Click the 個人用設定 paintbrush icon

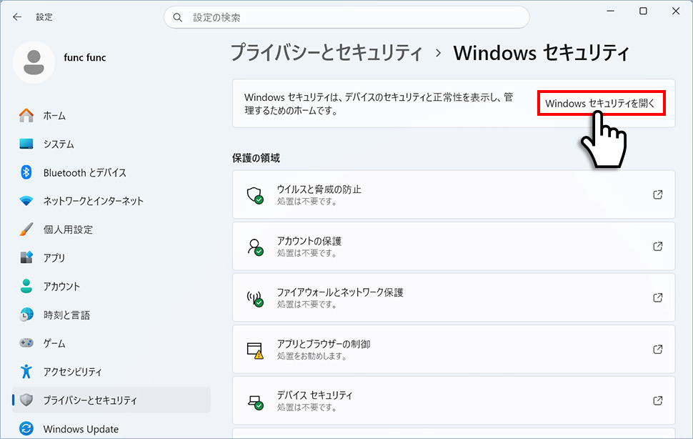[x=26, y=229]
